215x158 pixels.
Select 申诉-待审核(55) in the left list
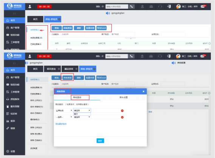pos(37,107)
